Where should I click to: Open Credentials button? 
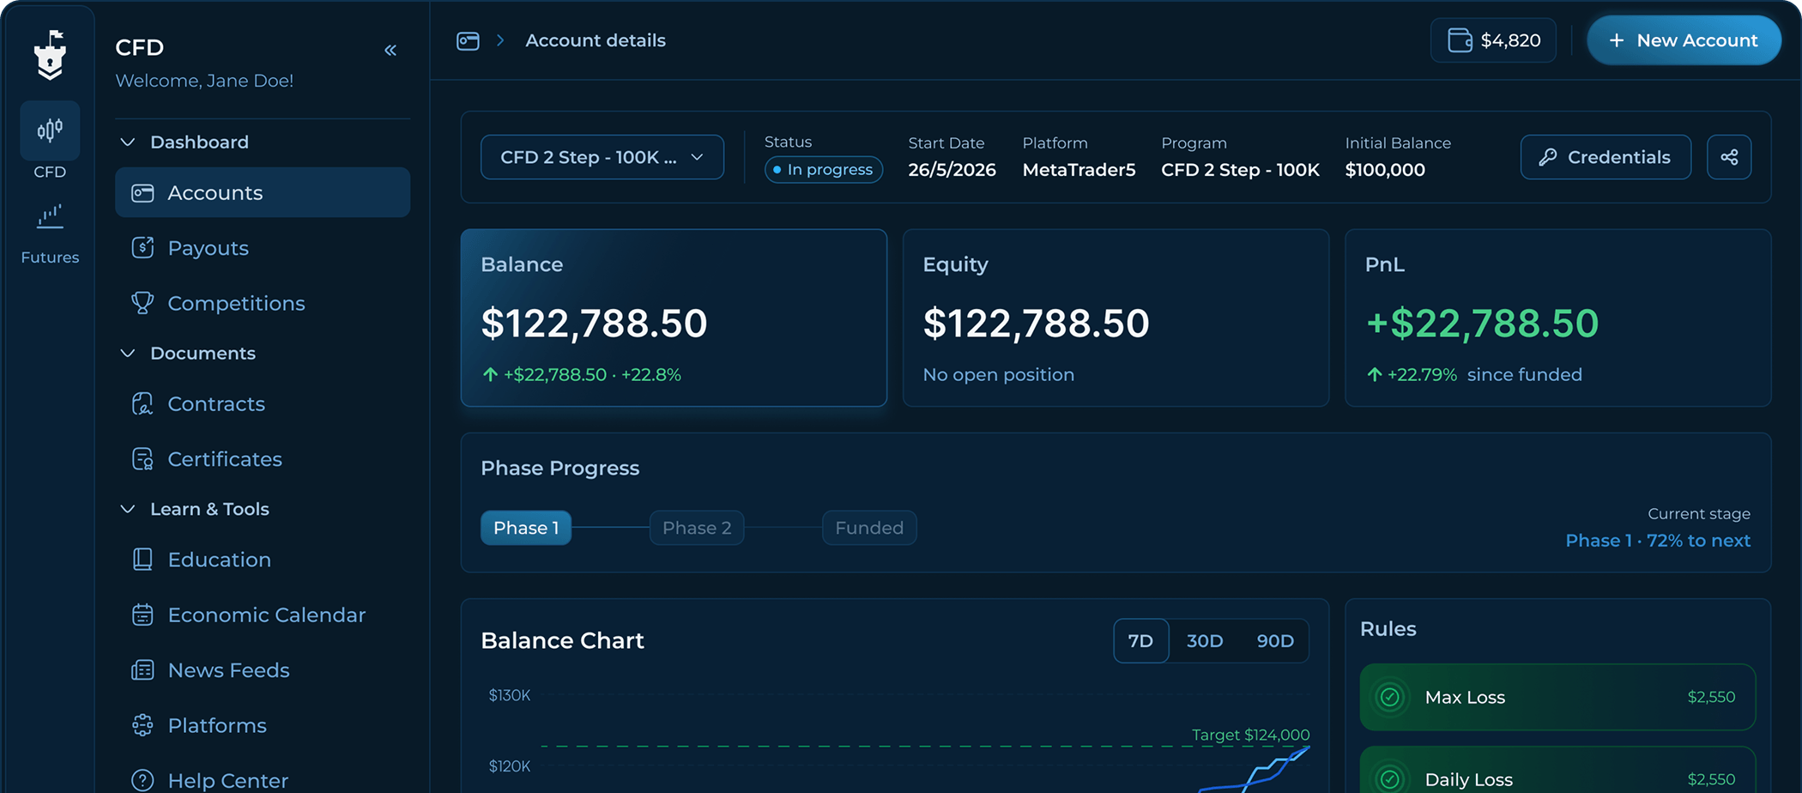click(1605, 157)
